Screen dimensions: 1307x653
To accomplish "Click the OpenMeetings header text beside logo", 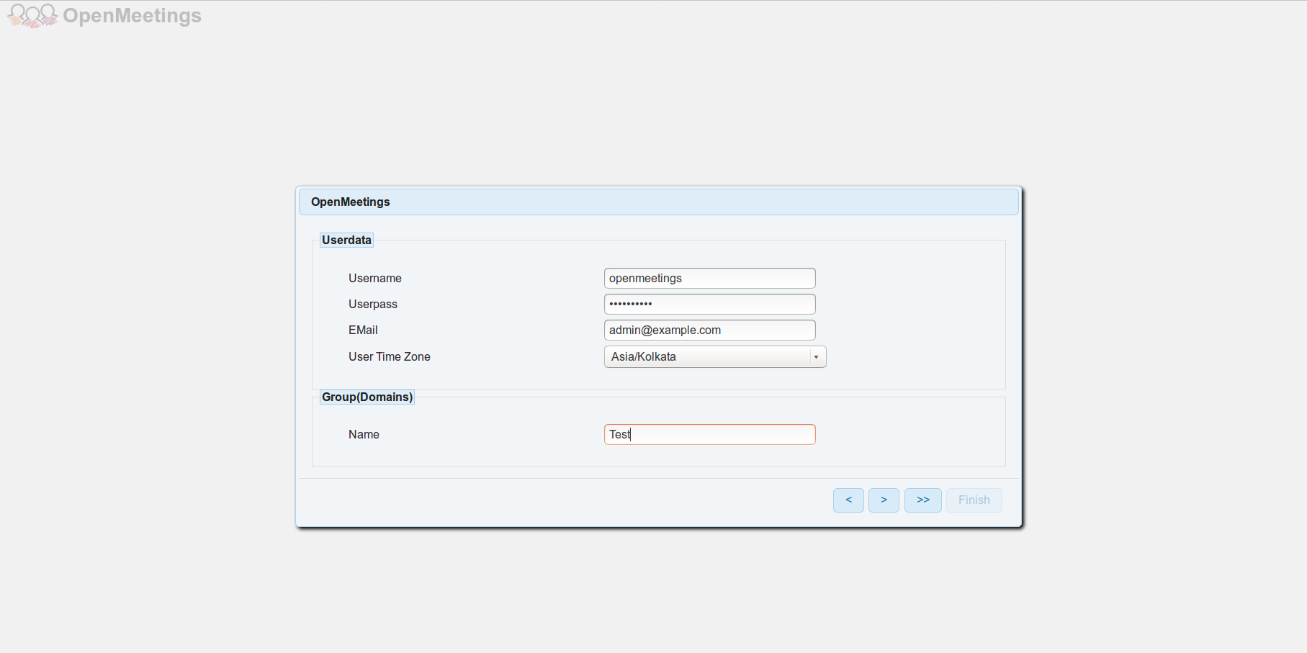I will coord(133,16).
